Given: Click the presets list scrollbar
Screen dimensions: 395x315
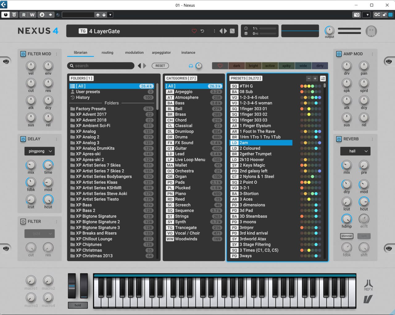Looking at the screenshot, I should pos(325,85).
